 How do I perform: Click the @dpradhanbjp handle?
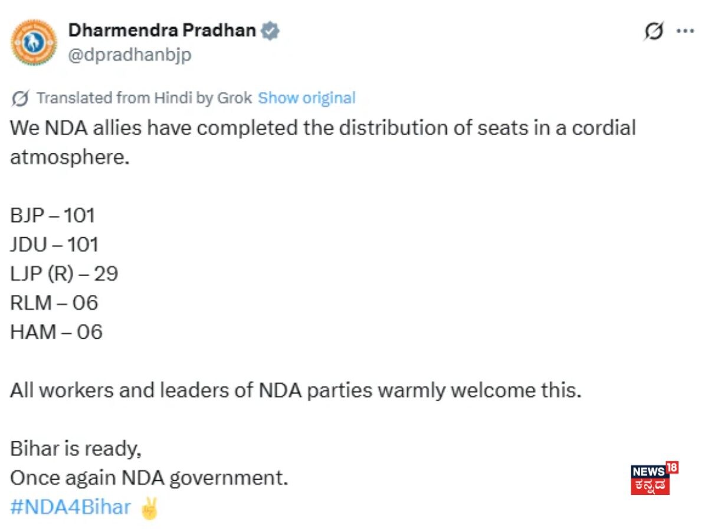[130, 55]
